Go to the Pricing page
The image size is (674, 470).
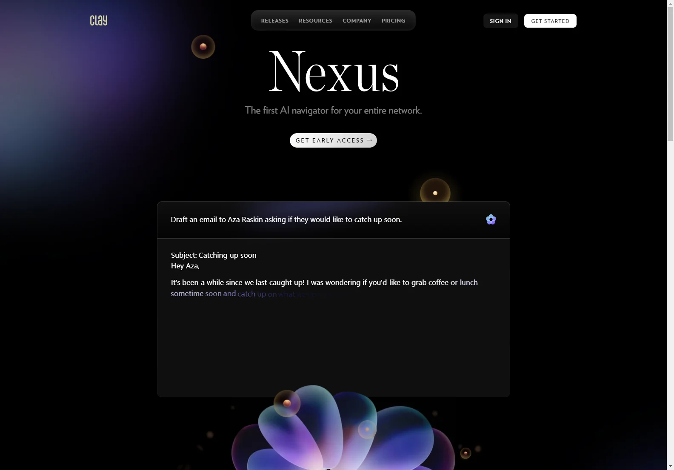394,20
